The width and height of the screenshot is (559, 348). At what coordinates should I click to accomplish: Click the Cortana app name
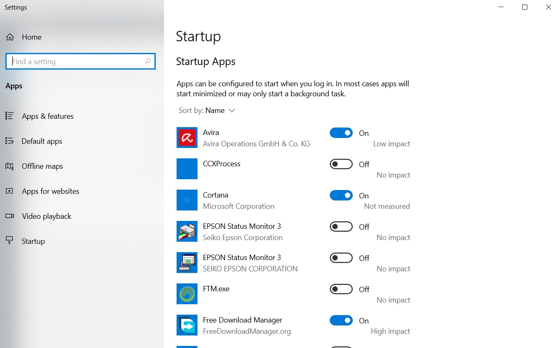point(215,195)
